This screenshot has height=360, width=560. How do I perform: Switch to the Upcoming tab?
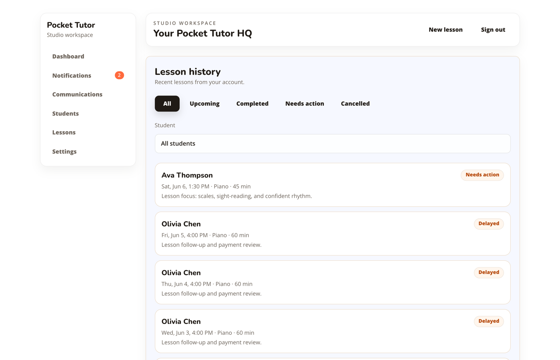pyautogui.click(x=204, y=104)
